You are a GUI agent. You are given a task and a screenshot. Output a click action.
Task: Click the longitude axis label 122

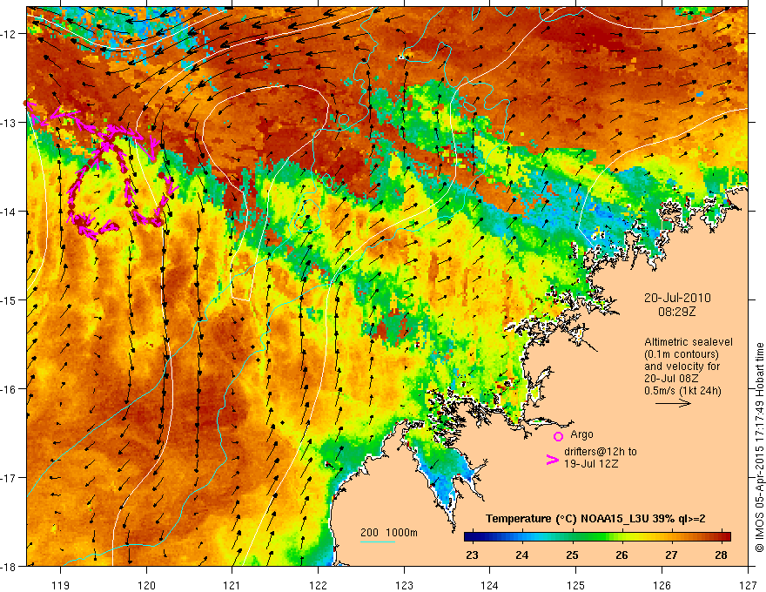pyautogui.click(x=318, y=585)
